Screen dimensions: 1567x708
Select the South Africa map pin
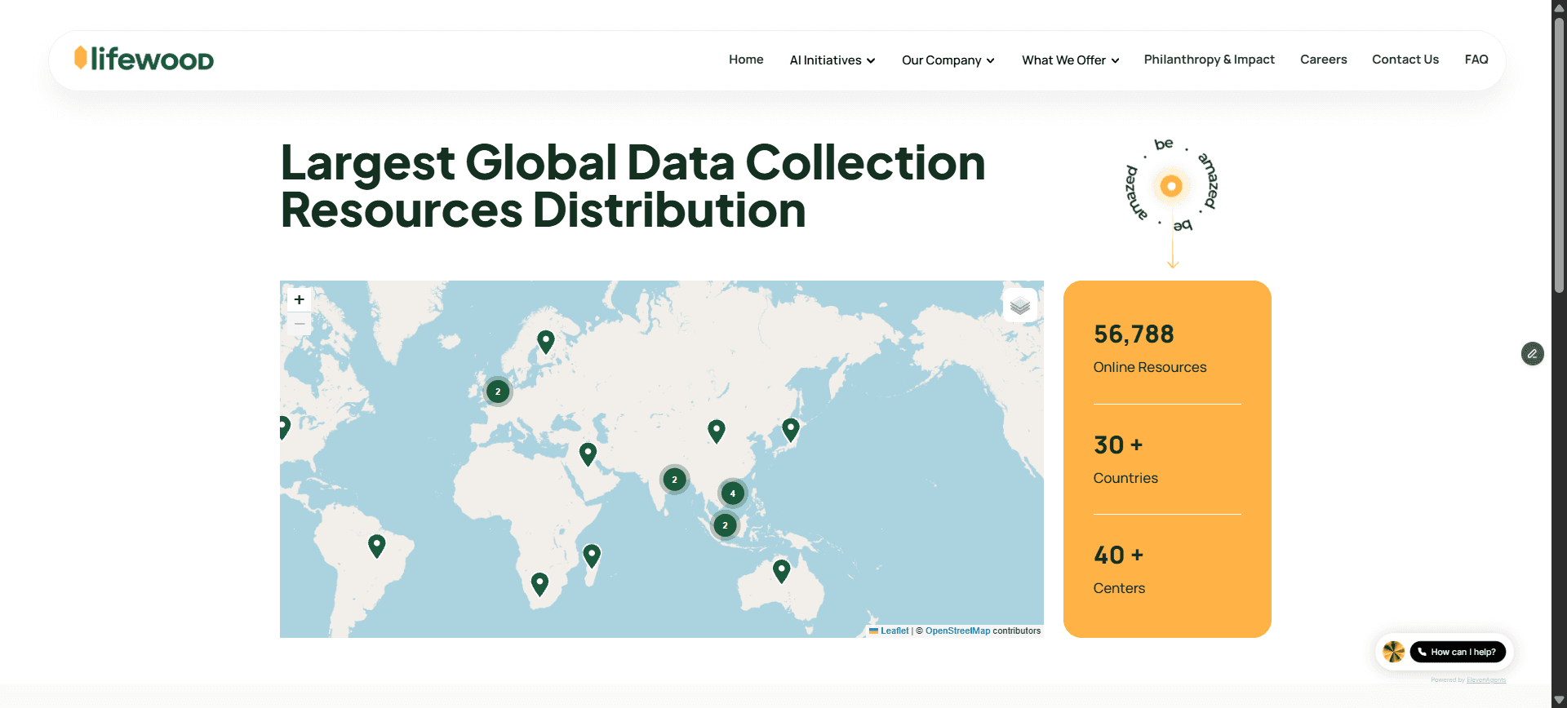(539, 584)
